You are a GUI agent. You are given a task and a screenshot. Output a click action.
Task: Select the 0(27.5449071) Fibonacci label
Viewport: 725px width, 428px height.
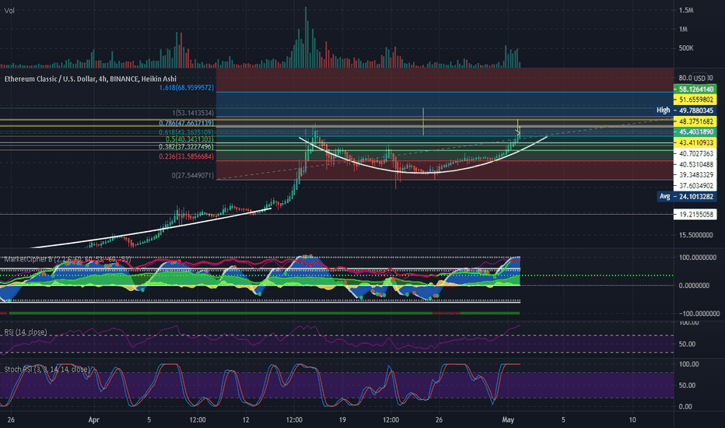193,176
